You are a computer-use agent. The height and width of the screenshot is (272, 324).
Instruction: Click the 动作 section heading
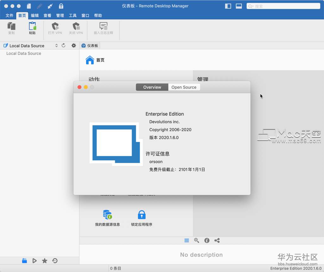click(94, 79)
